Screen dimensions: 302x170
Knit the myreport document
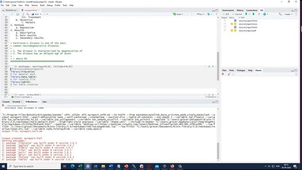click(35, 14)
